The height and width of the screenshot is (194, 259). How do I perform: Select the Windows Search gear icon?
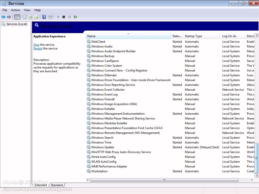coord(89,137)
